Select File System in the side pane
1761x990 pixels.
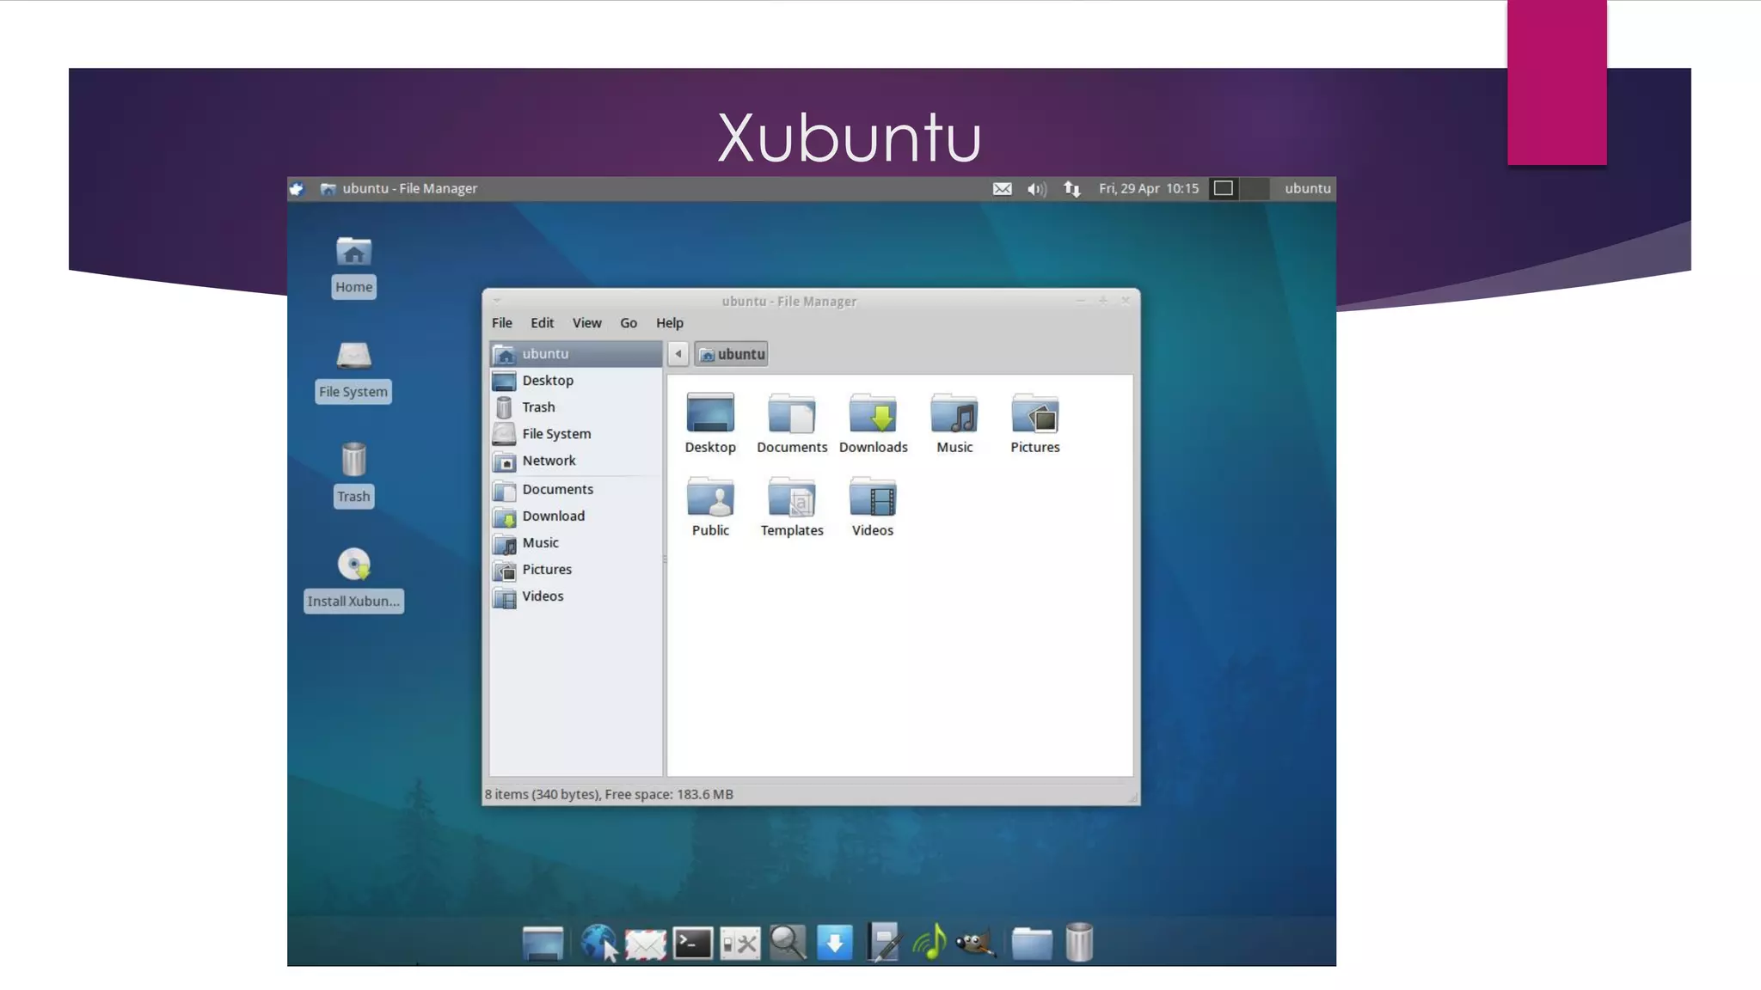576,434
